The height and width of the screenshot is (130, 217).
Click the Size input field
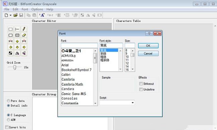click(x=130, y=45)
